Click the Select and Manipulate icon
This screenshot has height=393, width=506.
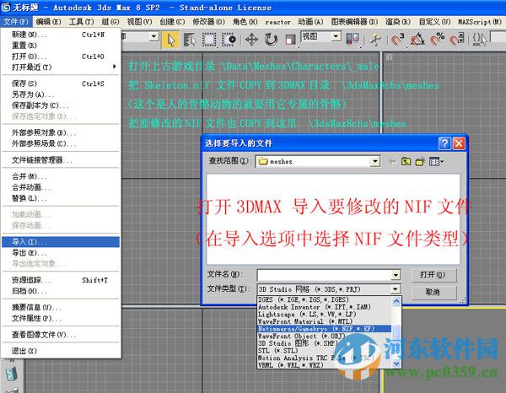click(375, 40)
